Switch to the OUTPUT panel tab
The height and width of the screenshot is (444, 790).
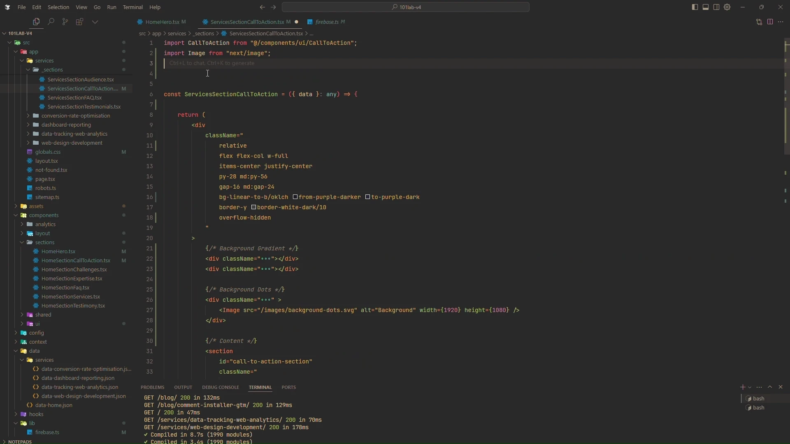(x=183, y=387)
